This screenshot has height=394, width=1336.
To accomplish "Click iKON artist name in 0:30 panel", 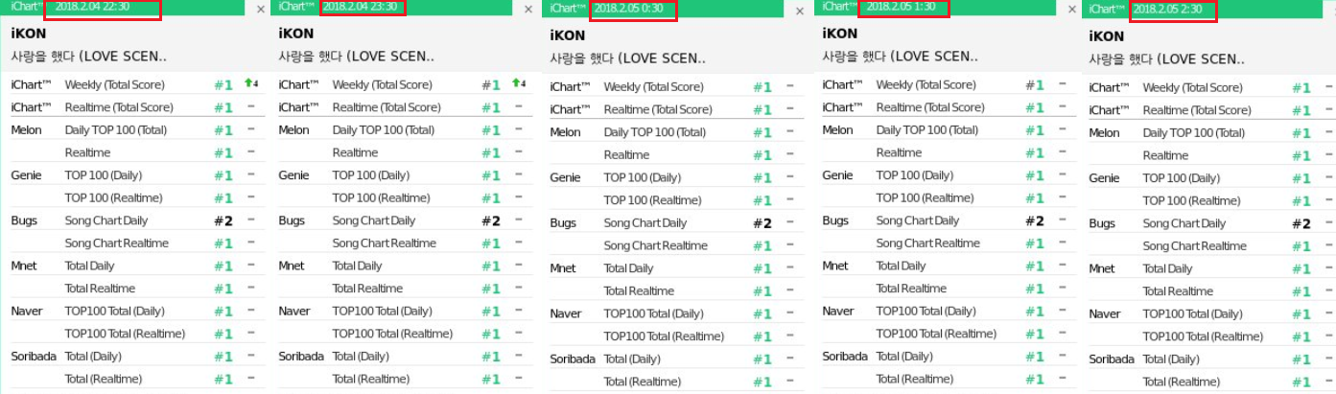I will (570, 35).
